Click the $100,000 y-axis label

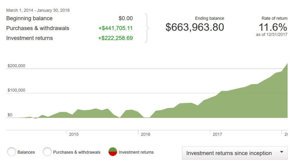(16, 90)
